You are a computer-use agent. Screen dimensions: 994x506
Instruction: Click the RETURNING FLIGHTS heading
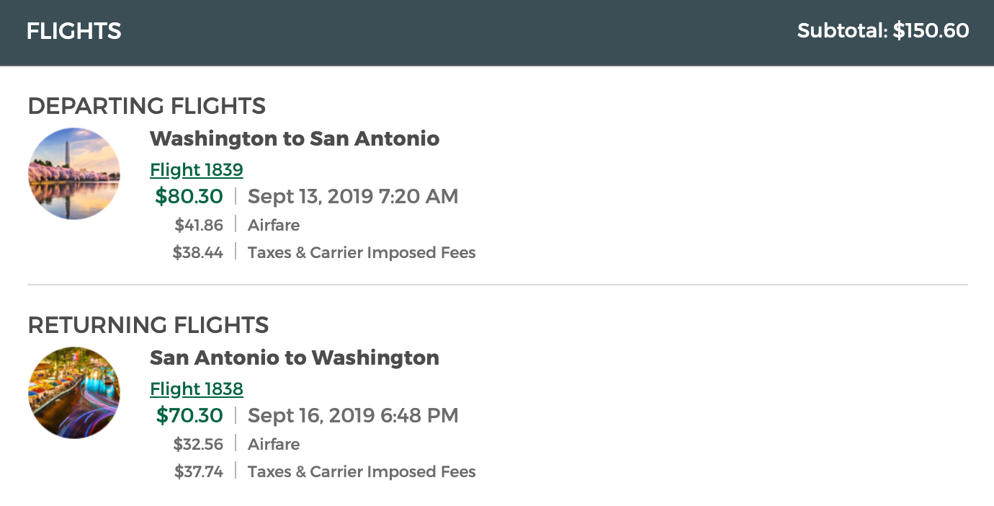(148, 325)
